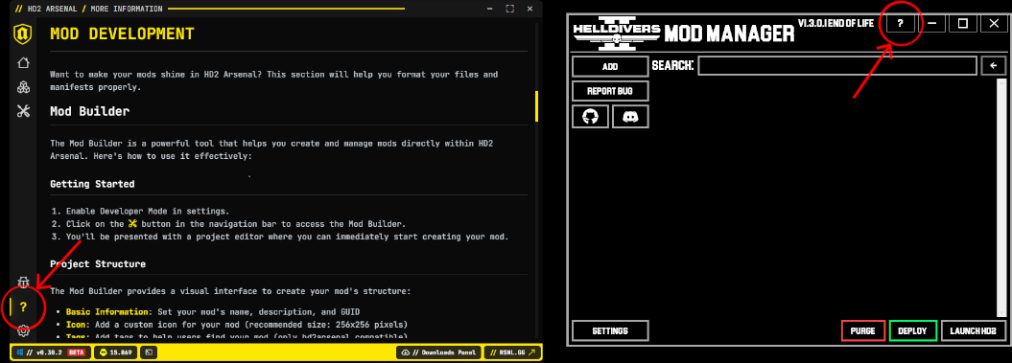Click the 'V1.3.0.1 END OF LIFE' version text
1012x363 pixels.
point(835,23)
